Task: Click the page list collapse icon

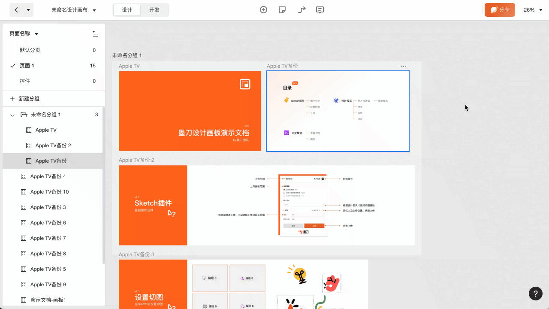Action: 95,34
